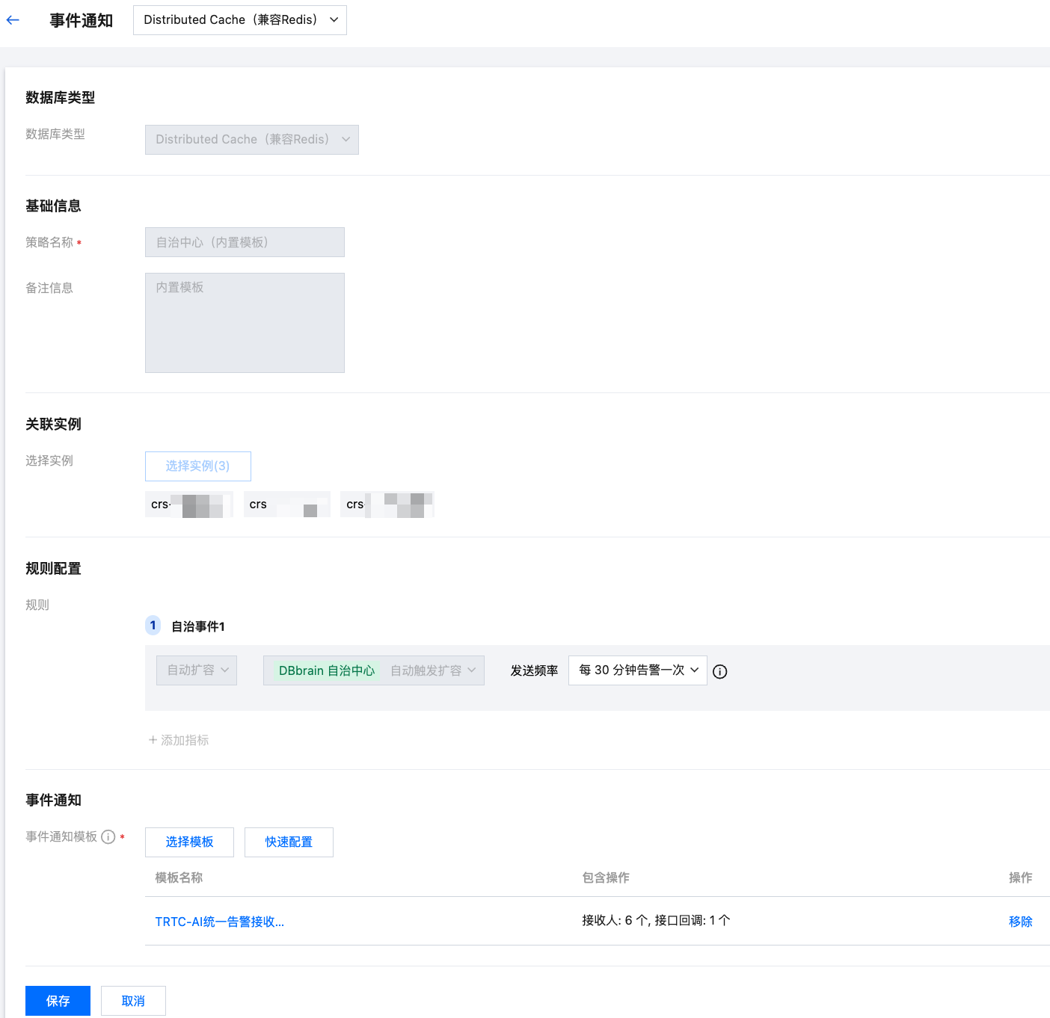
Task: Click the back arrow icon
Action: point(13,20)
